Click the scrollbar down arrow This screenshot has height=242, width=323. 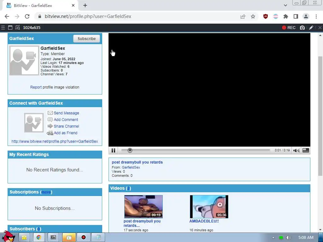pos(320,230)
